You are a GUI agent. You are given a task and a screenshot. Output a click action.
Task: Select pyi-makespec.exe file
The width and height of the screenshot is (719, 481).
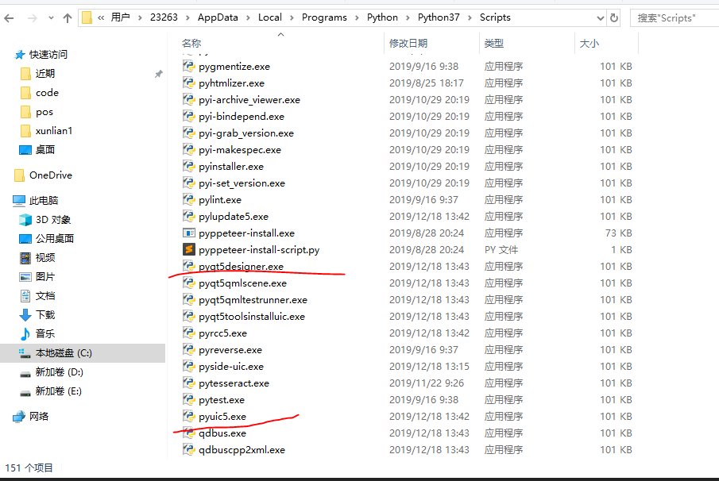click(240, 150)
